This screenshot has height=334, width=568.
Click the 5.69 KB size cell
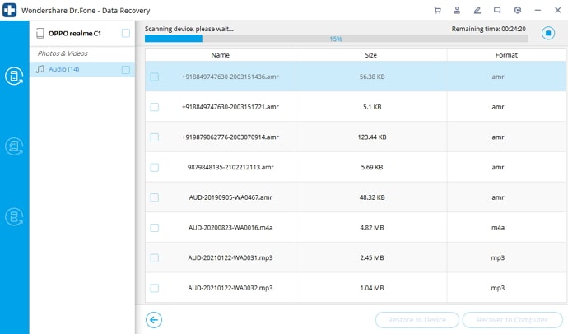click(372, 167)
